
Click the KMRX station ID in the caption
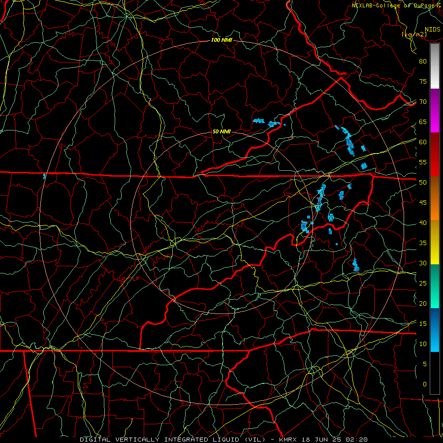[287, 440]
